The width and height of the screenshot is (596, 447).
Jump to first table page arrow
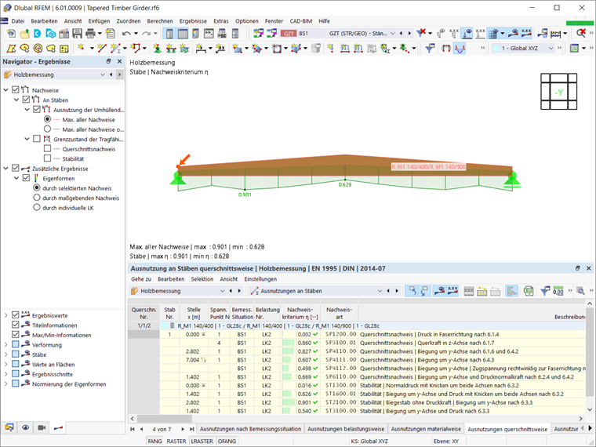click(x=133, y=429)
